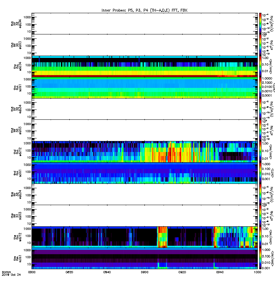
Task: Click the tha fbk edc34 spectrogram plot area
Action: tap(144, 66)
